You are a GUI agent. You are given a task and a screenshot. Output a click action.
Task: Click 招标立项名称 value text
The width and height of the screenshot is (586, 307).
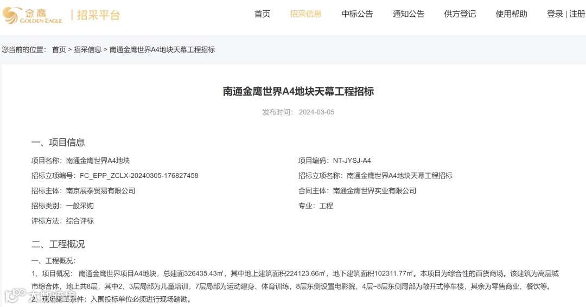(x=399, y=176)
